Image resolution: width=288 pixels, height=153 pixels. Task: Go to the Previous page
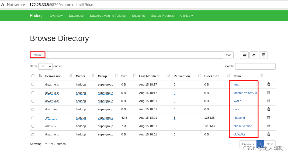click(x=248, y=144)
